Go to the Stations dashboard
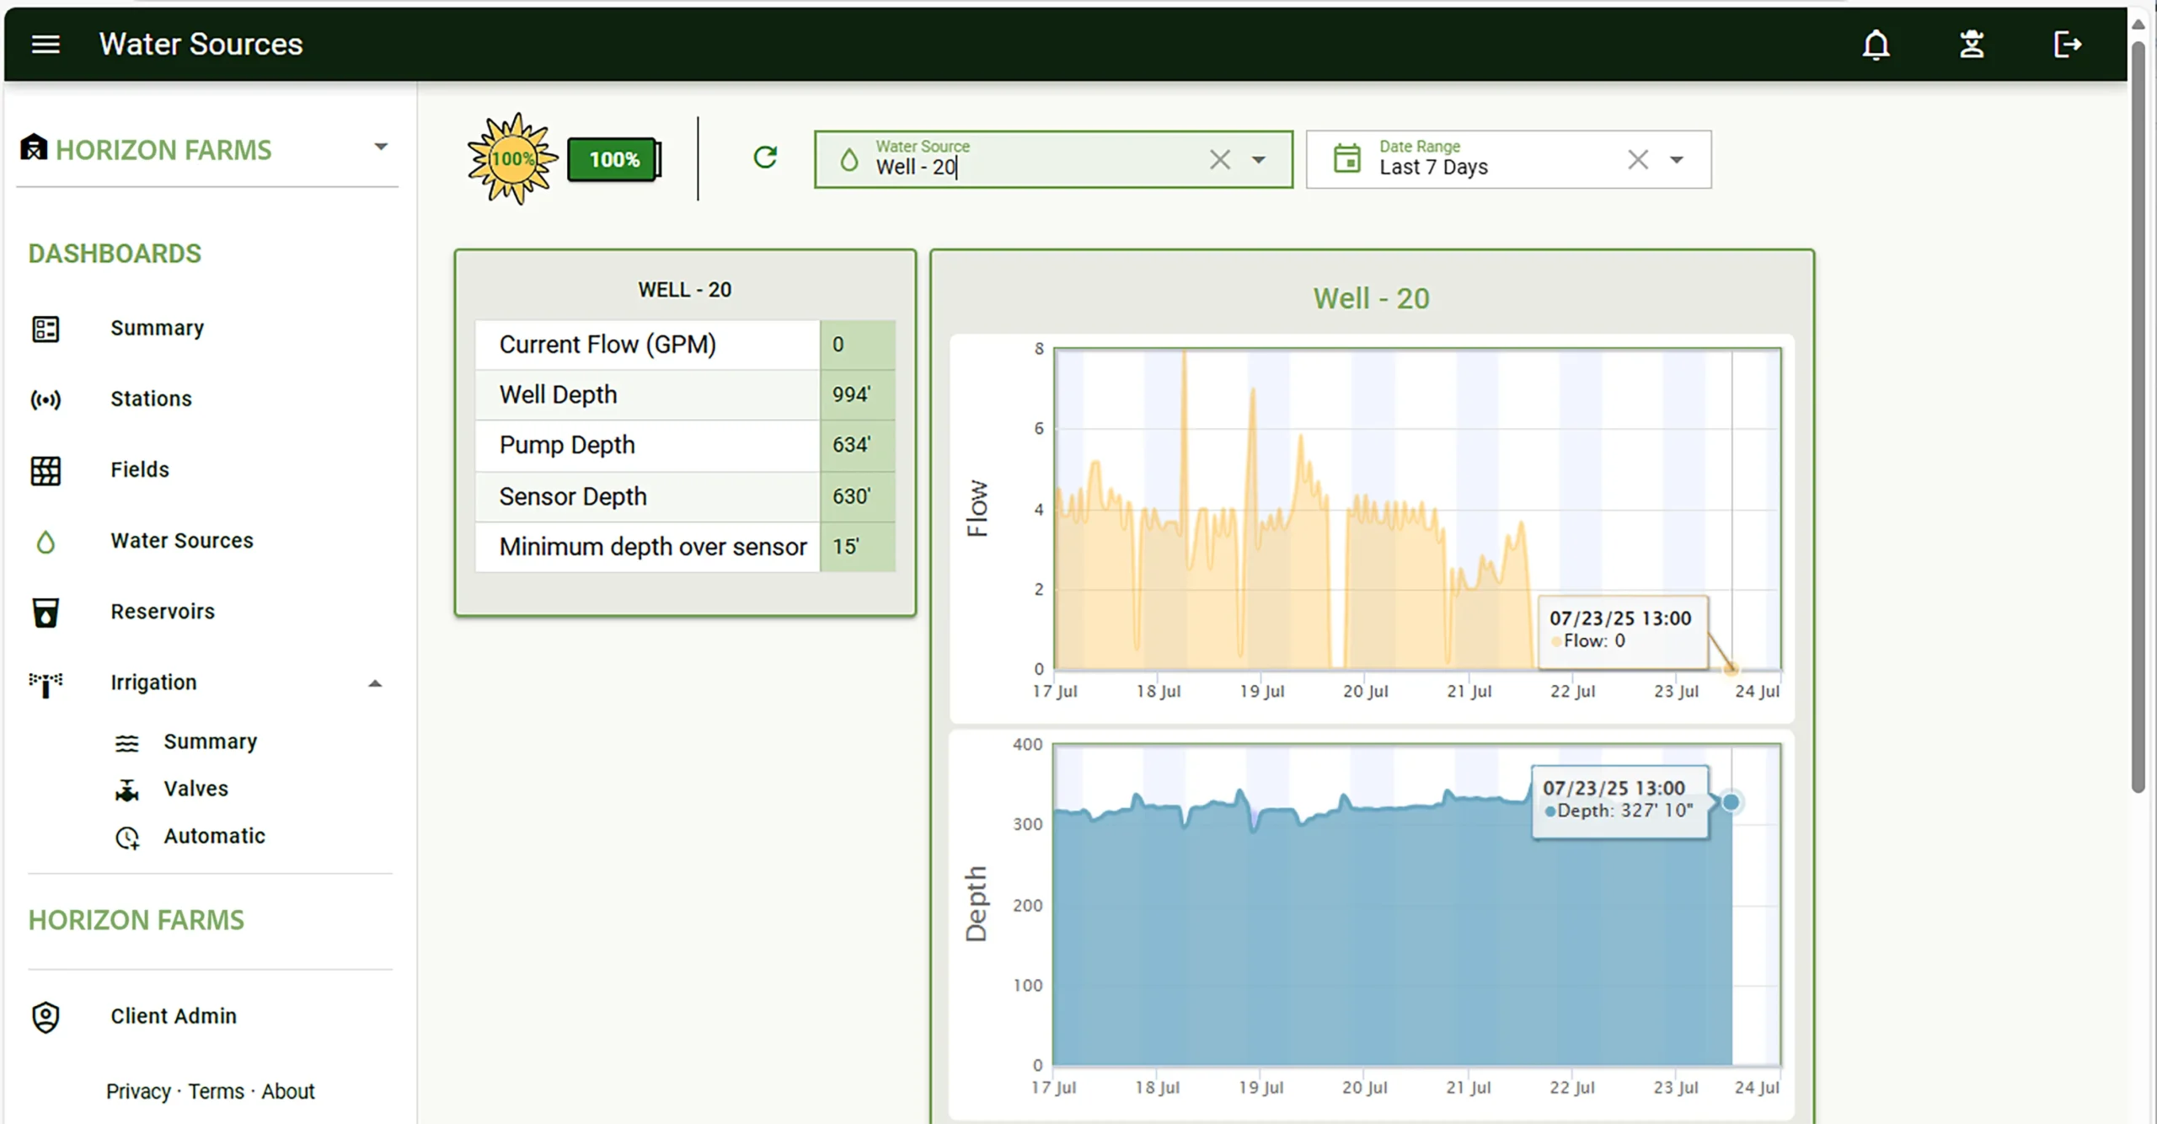Screen dimensions: 2157x1124 click(x=151, y=399)
